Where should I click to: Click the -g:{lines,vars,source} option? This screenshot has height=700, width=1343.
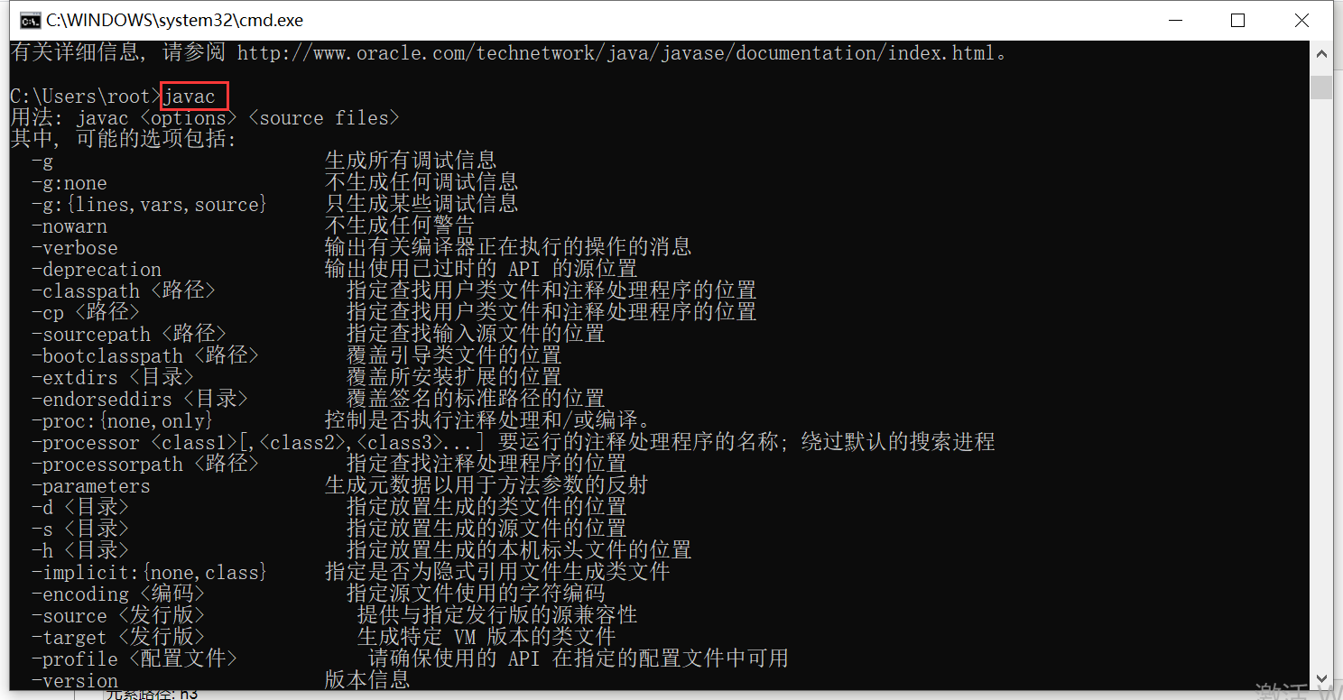point(150,204)
